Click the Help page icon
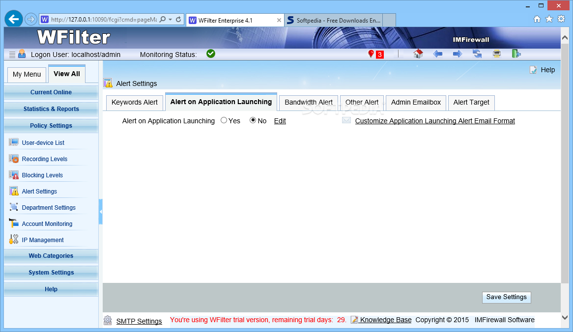Screen dimensions: 573x332 coord(533,70)
